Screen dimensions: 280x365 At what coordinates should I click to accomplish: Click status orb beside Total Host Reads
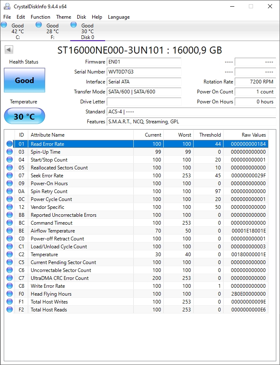pos(10,310)
